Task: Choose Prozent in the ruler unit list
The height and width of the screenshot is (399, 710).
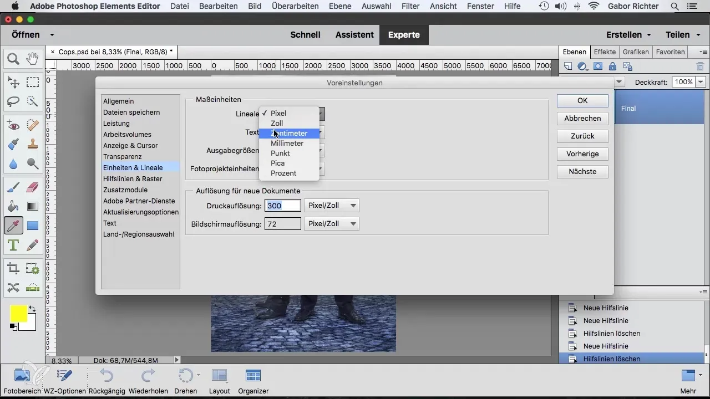Action: [x=289, y=173]
